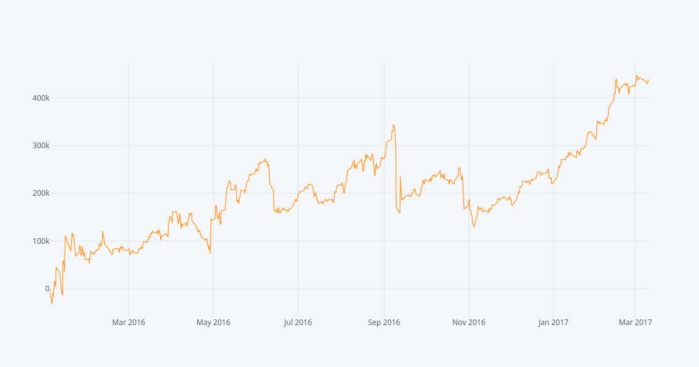This screenshot has height=367, width=699.
Task: Click the line's highest peak near Mar 2017
Action: pyautogui.click(x=636, y=76)
